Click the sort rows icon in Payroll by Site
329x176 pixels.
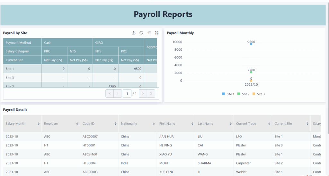[x=149, y=33]
